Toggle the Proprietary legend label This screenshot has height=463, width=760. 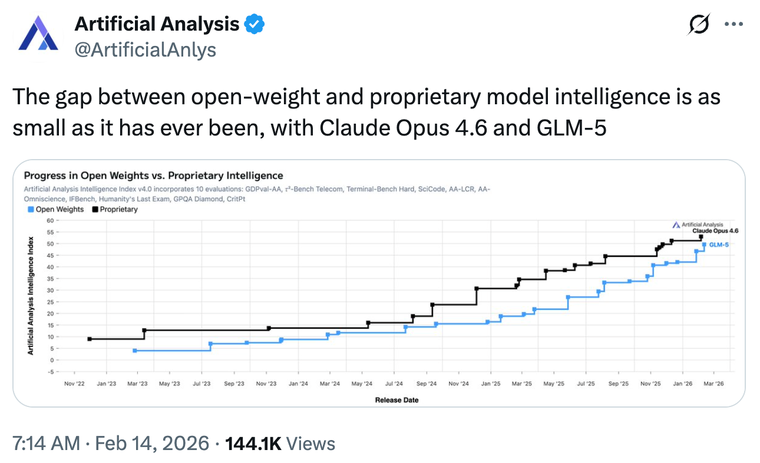[118, 209]
